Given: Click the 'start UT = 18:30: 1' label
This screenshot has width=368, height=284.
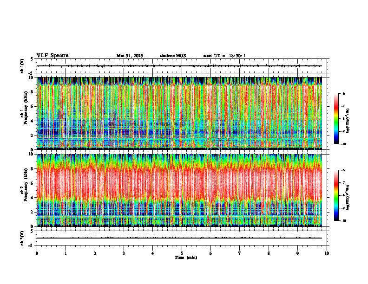Looking at the screenshot, I should [224, 56].
